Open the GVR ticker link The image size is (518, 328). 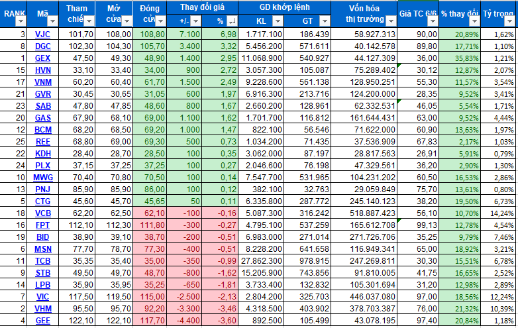(x=42, y=94)
